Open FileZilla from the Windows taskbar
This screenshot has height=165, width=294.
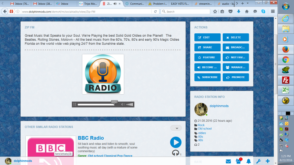(284, 80)
